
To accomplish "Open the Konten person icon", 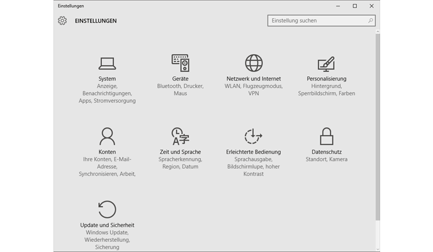I will (x=107, y=136).
